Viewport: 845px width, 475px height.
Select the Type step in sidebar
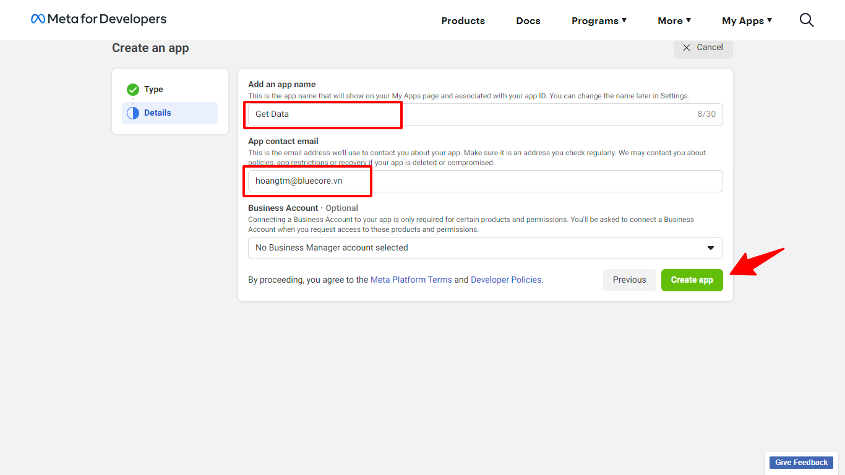[x=153, y=90]
